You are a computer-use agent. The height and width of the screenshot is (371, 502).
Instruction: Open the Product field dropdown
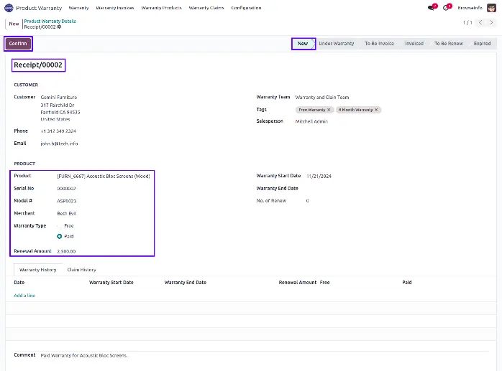[104, 176]
